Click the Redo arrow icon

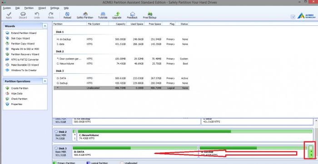(51, 15)
